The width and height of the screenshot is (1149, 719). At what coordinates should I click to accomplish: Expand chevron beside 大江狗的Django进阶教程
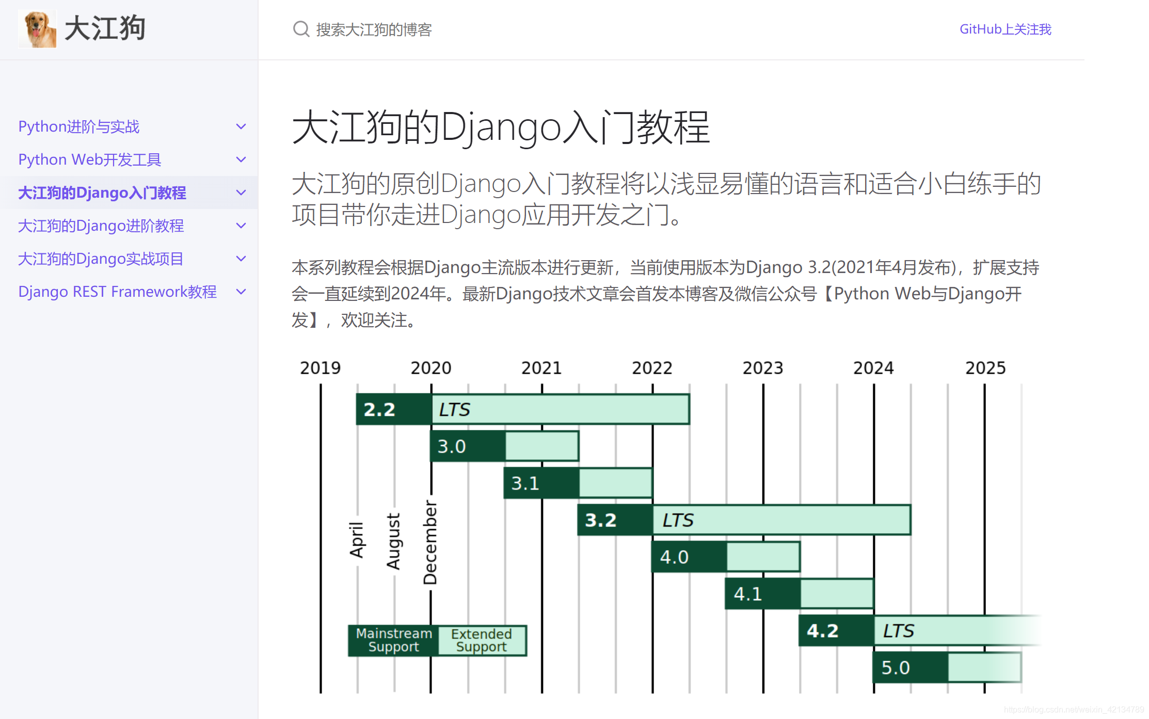coord(241,226)
